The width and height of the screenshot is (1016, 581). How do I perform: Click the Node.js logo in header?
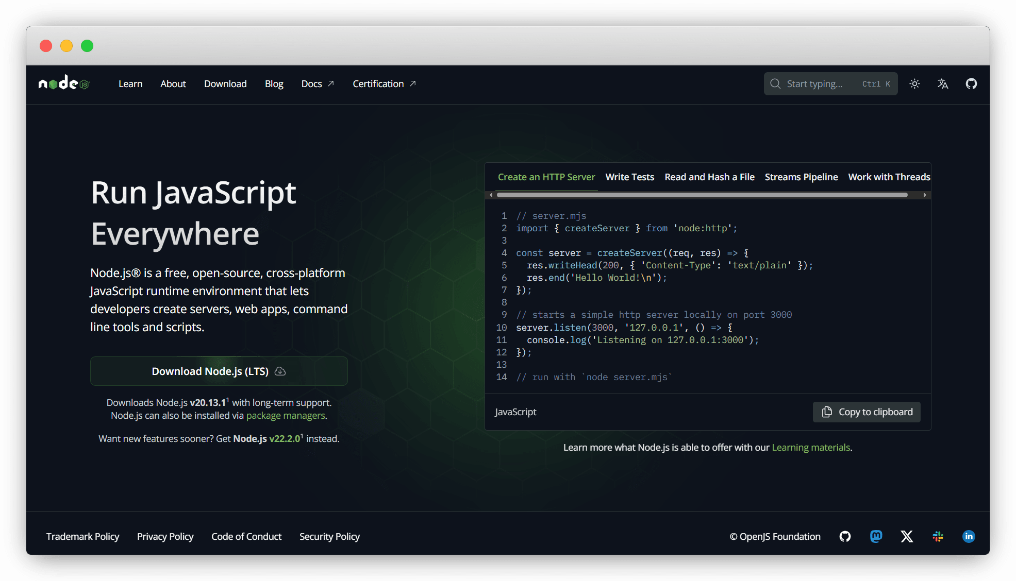(x=64, y=83)
